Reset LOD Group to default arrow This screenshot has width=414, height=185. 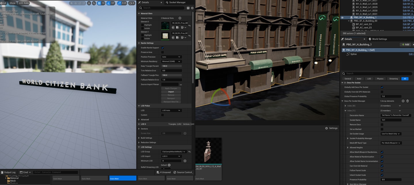(189, 152)
